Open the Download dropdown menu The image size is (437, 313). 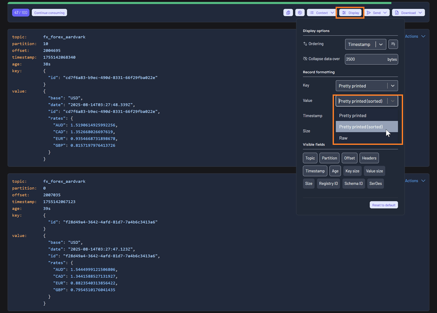tap(408, 13)
